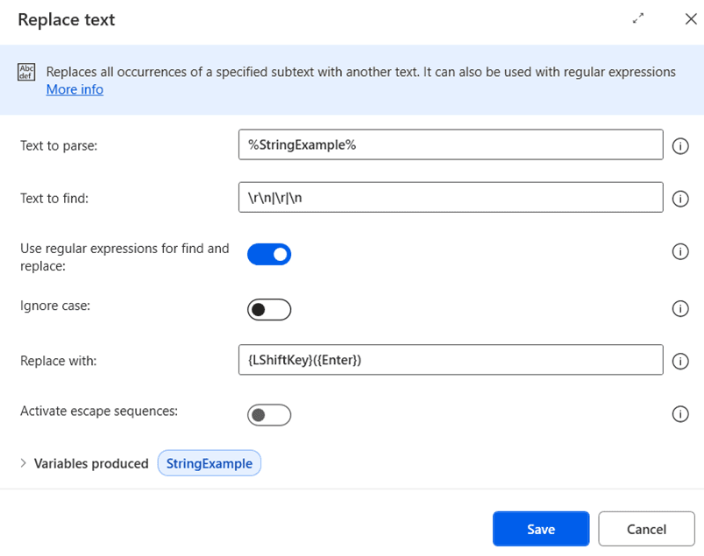704x556 pixels.
Task: Click the info icon beside Text to find
Action: 679,199
